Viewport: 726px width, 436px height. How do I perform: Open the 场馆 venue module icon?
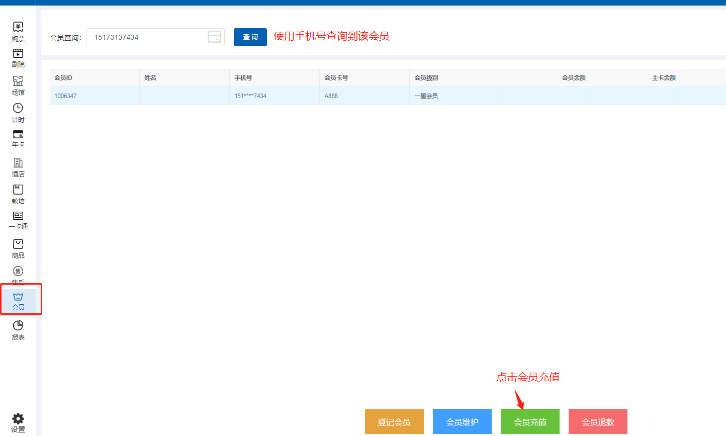[x=18, y=81]
